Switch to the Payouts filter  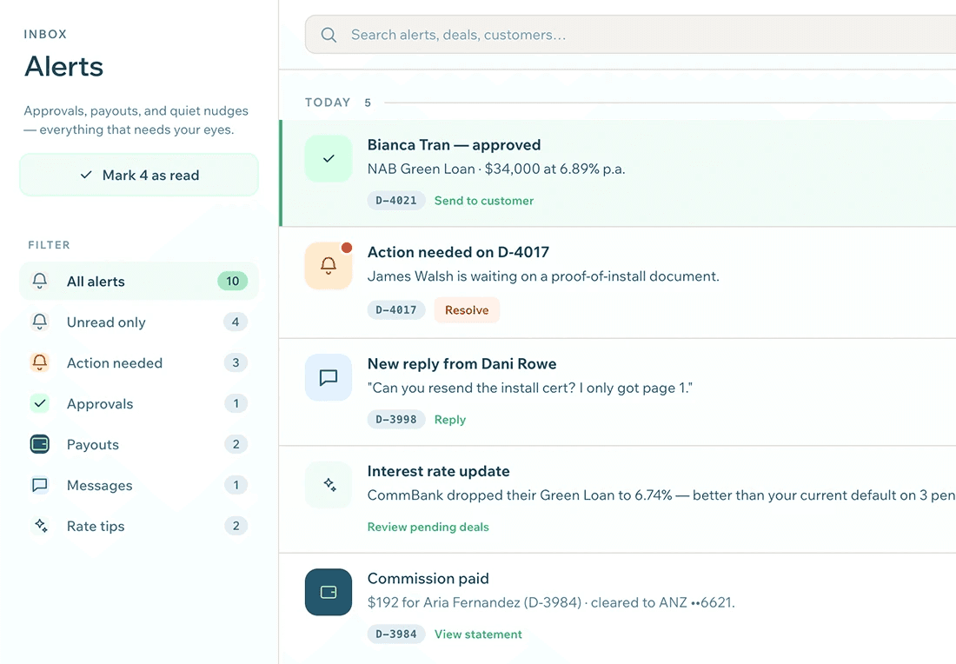(139, 444)
